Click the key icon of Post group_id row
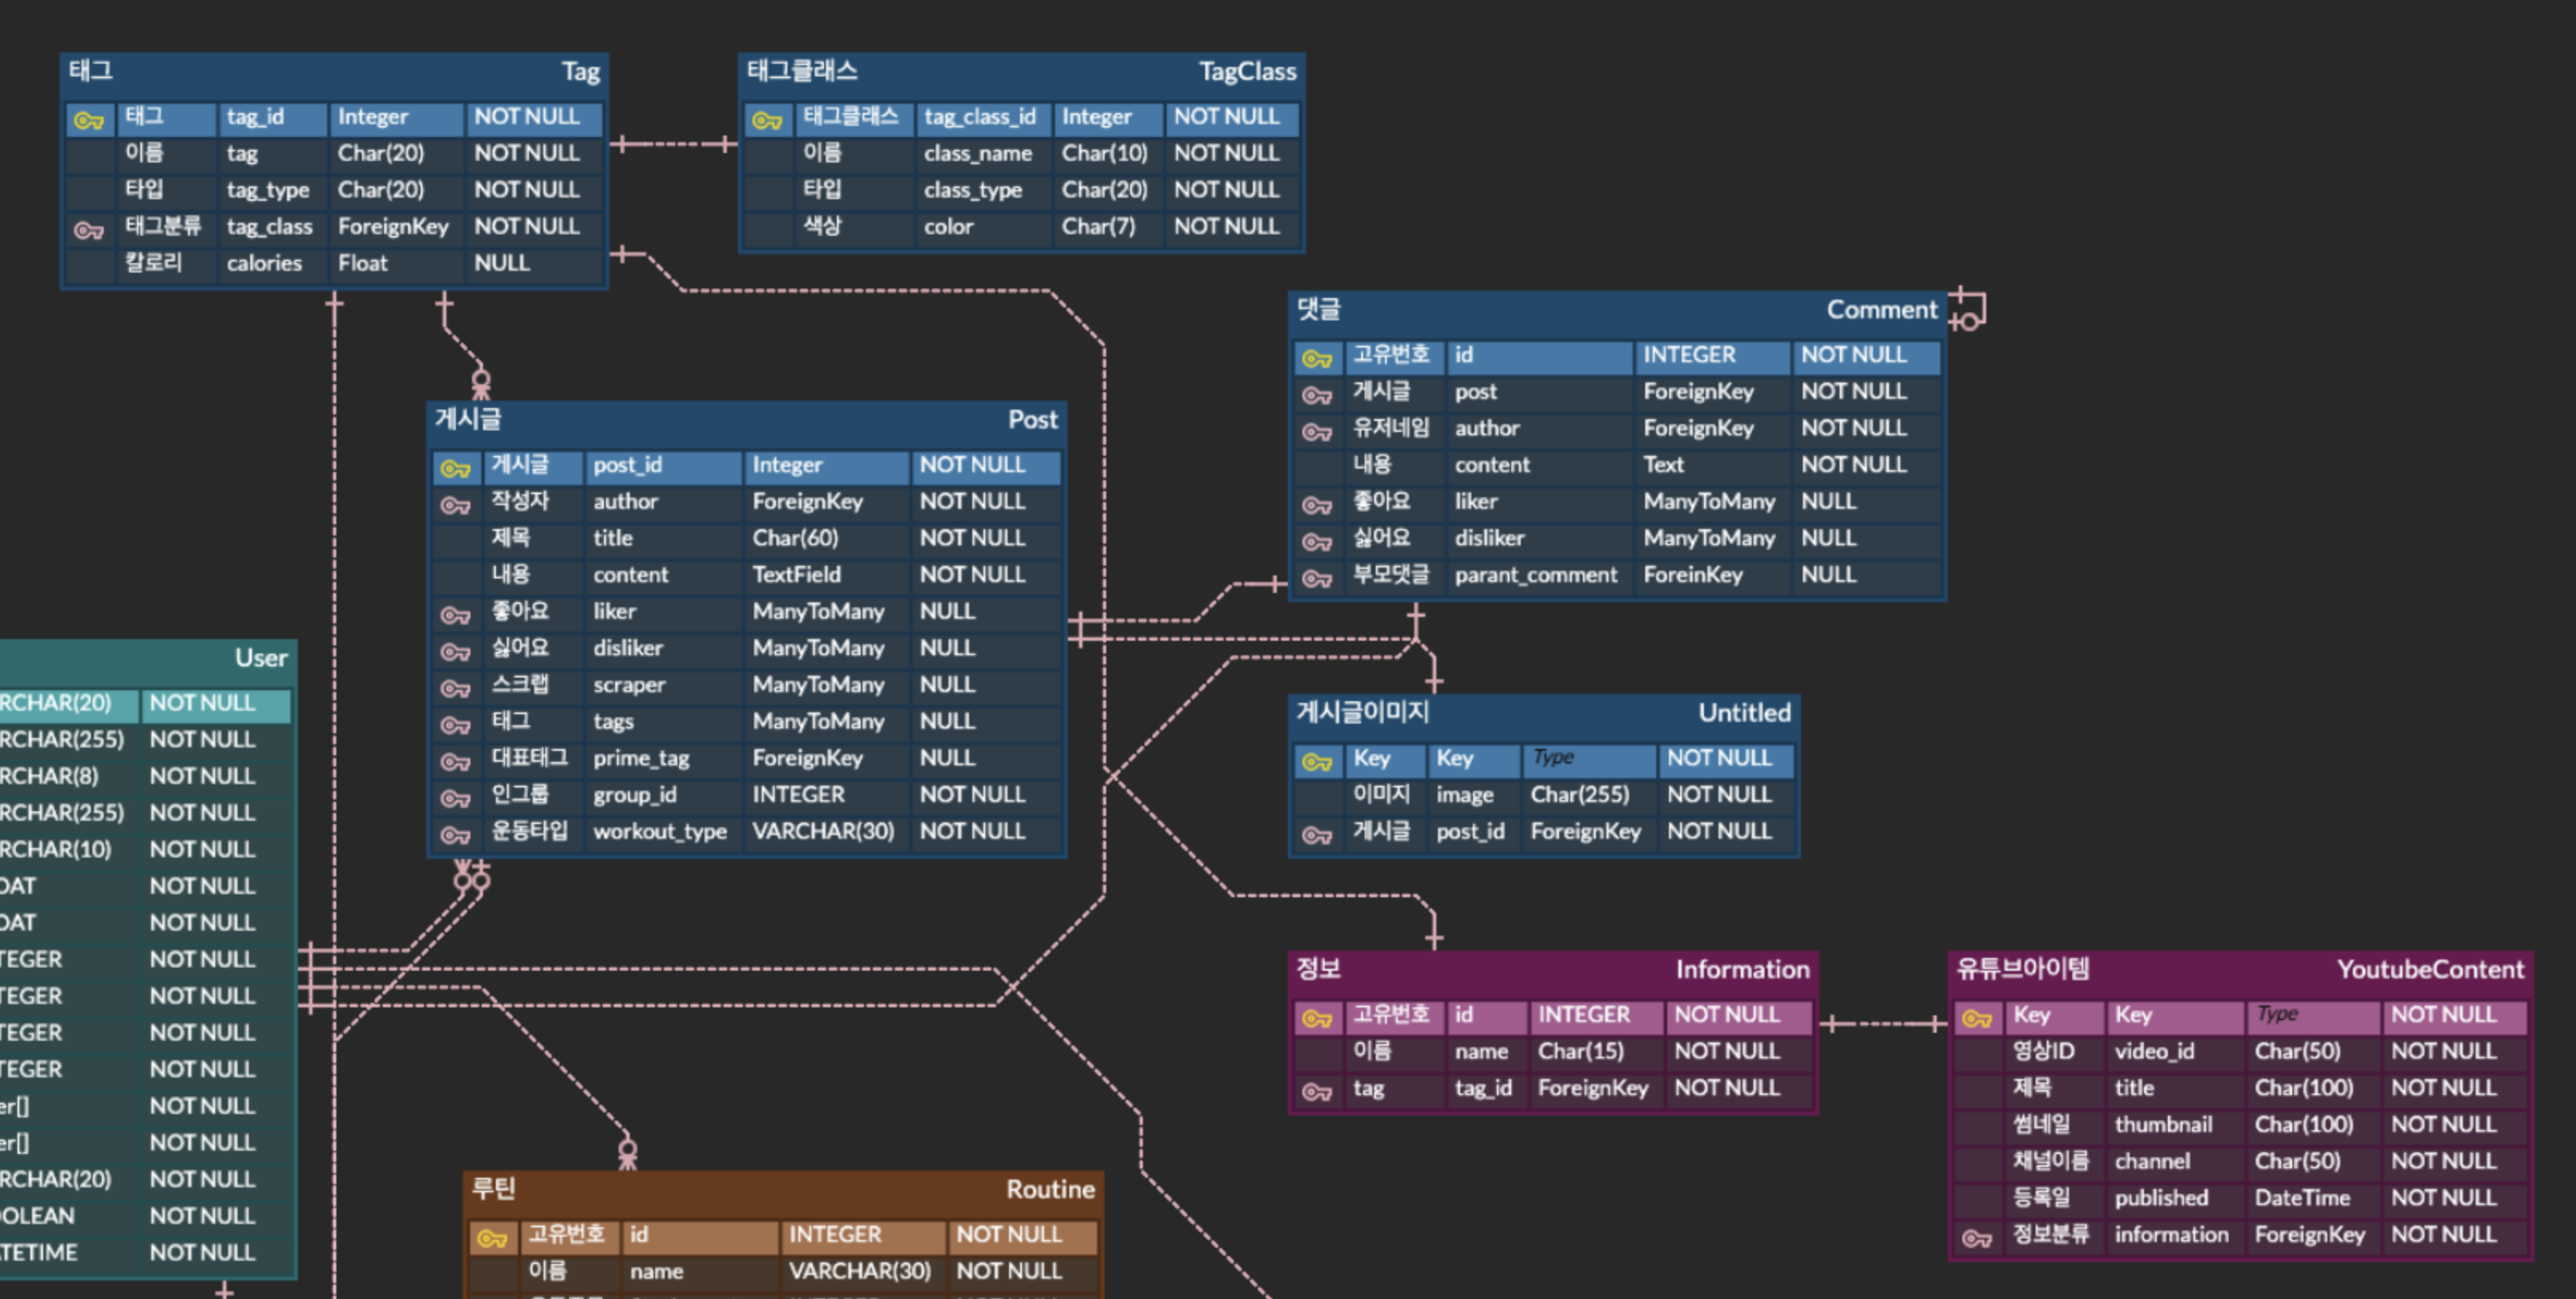 (455, 799)
